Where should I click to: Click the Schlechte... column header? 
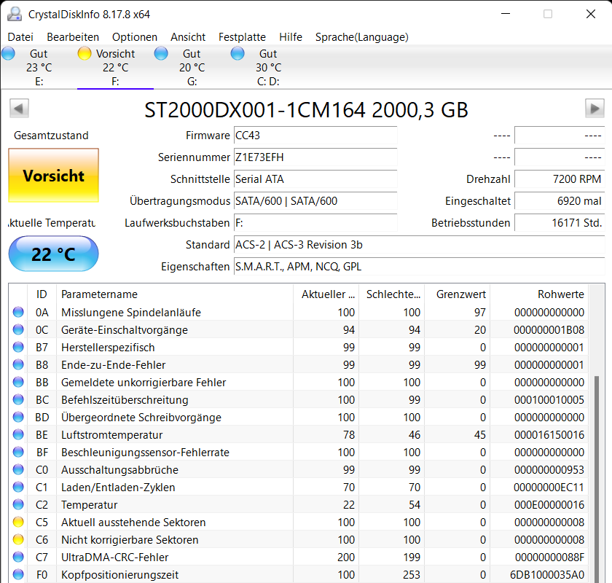392,294
